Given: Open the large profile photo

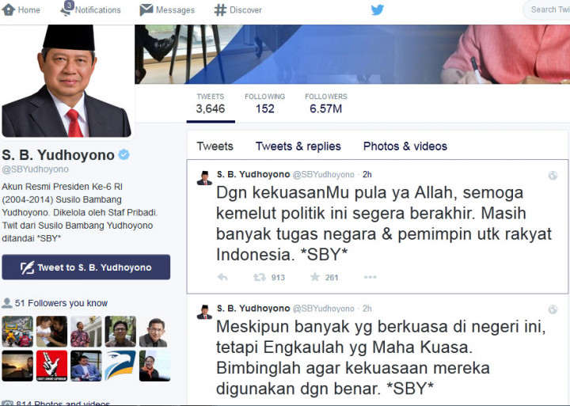Looking at the screenshot, I should click(66, 81).
